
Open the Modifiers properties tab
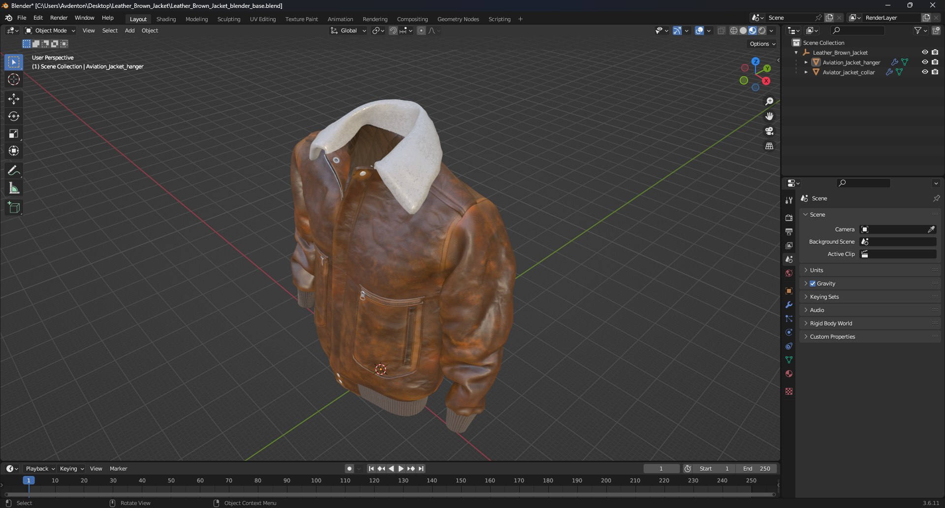click(x=789, y=305)
